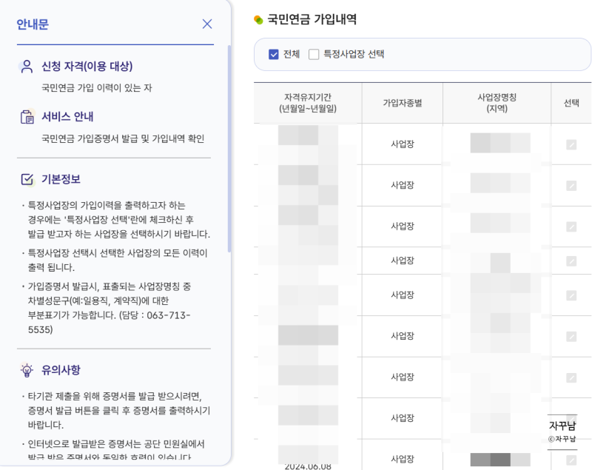This screenshot has width=592, height=470.
Task: Click the 사업장명칭 (지역) column header
Action: 497,103
